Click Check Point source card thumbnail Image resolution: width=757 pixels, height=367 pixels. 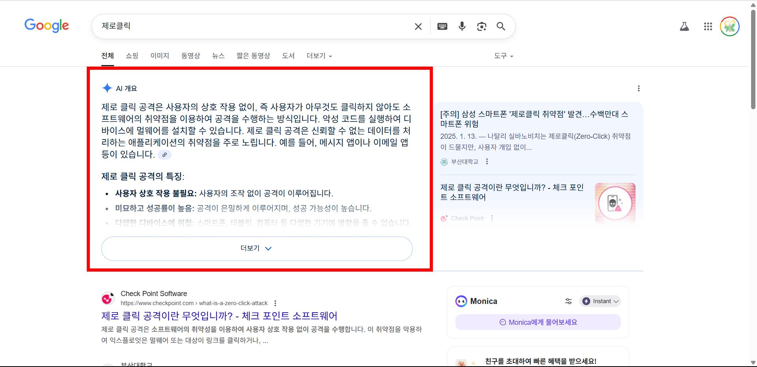(615, 203)
